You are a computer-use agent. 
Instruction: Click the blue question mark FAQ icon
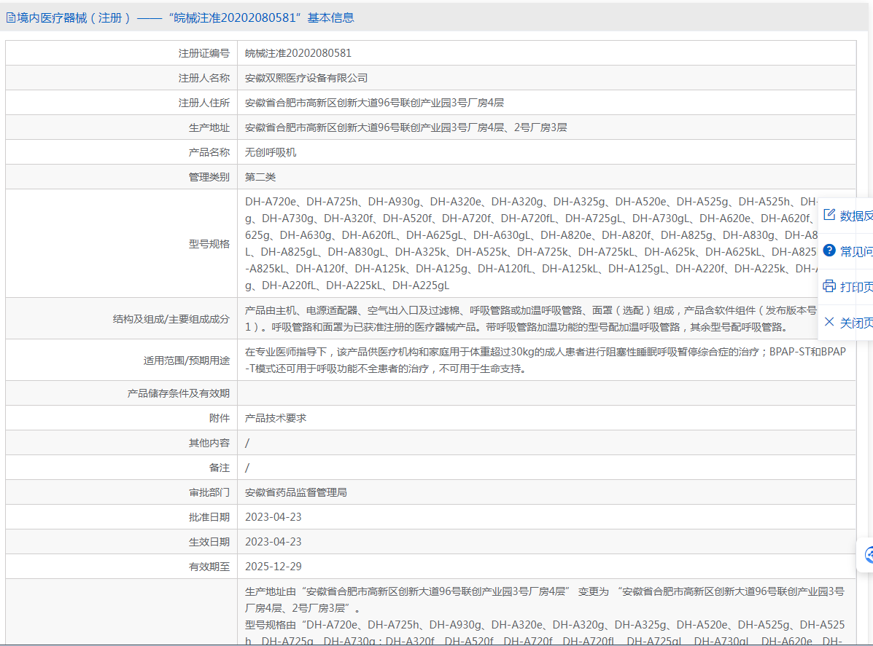(x=829, y=251)
